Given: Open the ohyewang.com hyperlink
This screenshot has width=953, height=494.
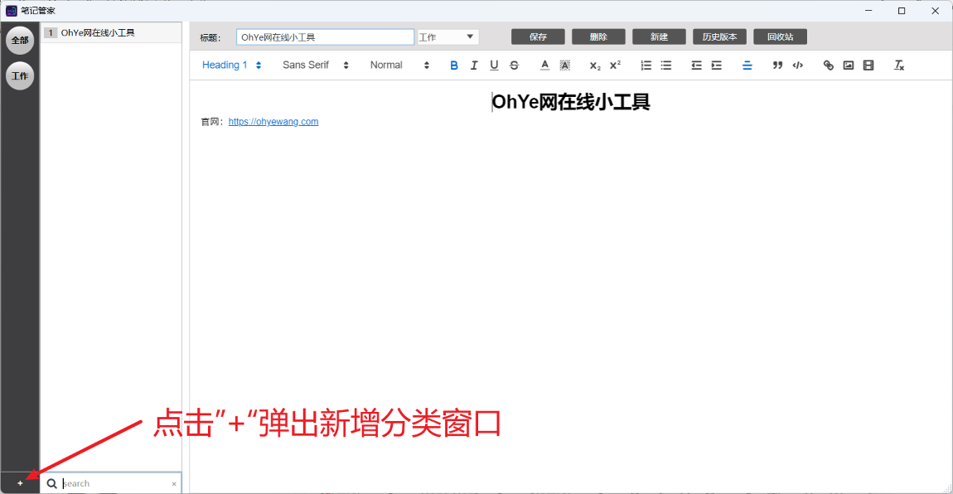Looking at the screenshot, I should point(273,122).
